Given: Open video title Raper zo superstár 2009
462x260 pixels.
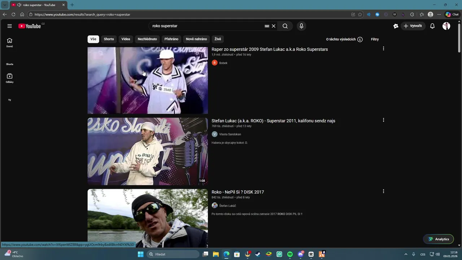Looking at the screenshot, I should click(270, 49).
